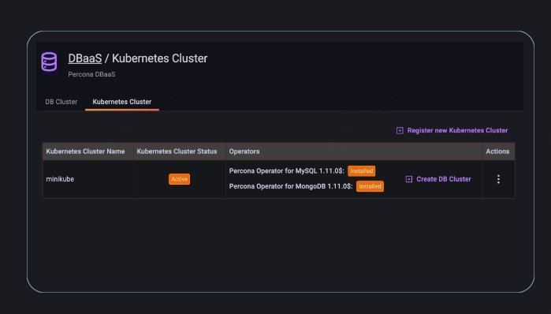Click the plus icon beside Register new Kubernetes Cluster
The image size is (551, 314).
point(400,130)
